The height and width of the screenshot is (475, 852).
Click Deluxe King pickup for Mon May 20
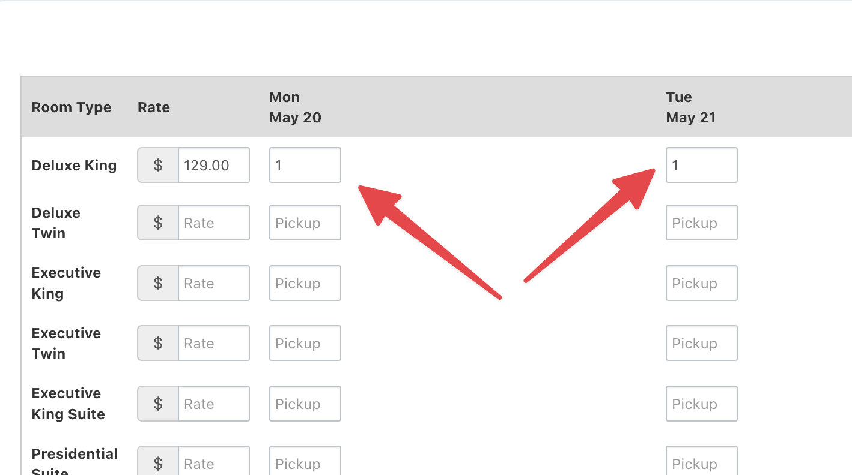pyautogui.click(x=305, y=165)
